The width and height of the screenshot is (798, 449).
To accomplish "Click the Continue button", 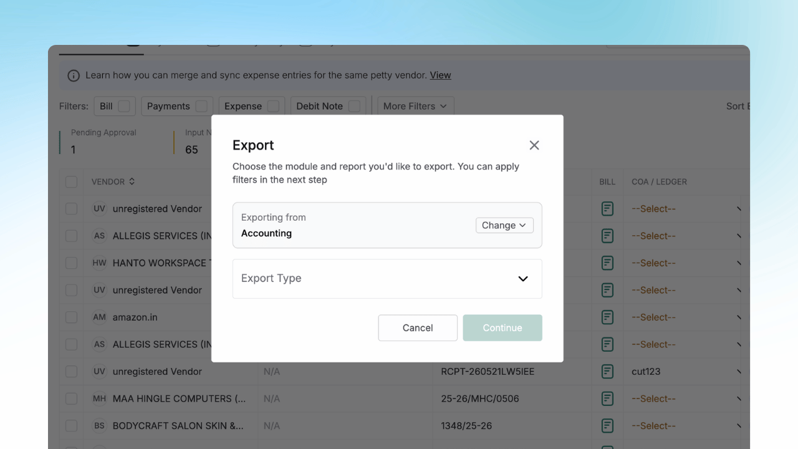I will pos(502,328).
